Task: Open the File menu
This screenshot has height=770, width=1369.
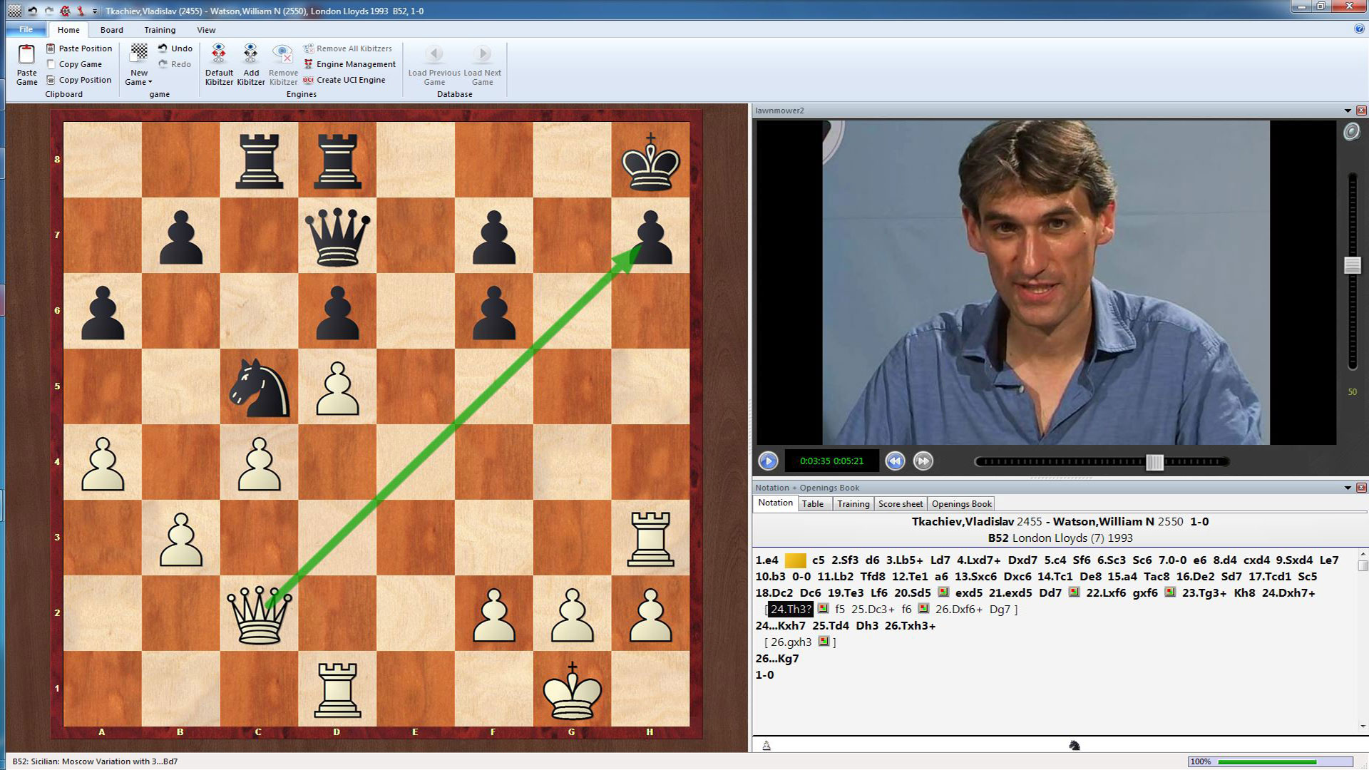Action: click(26, 29)
